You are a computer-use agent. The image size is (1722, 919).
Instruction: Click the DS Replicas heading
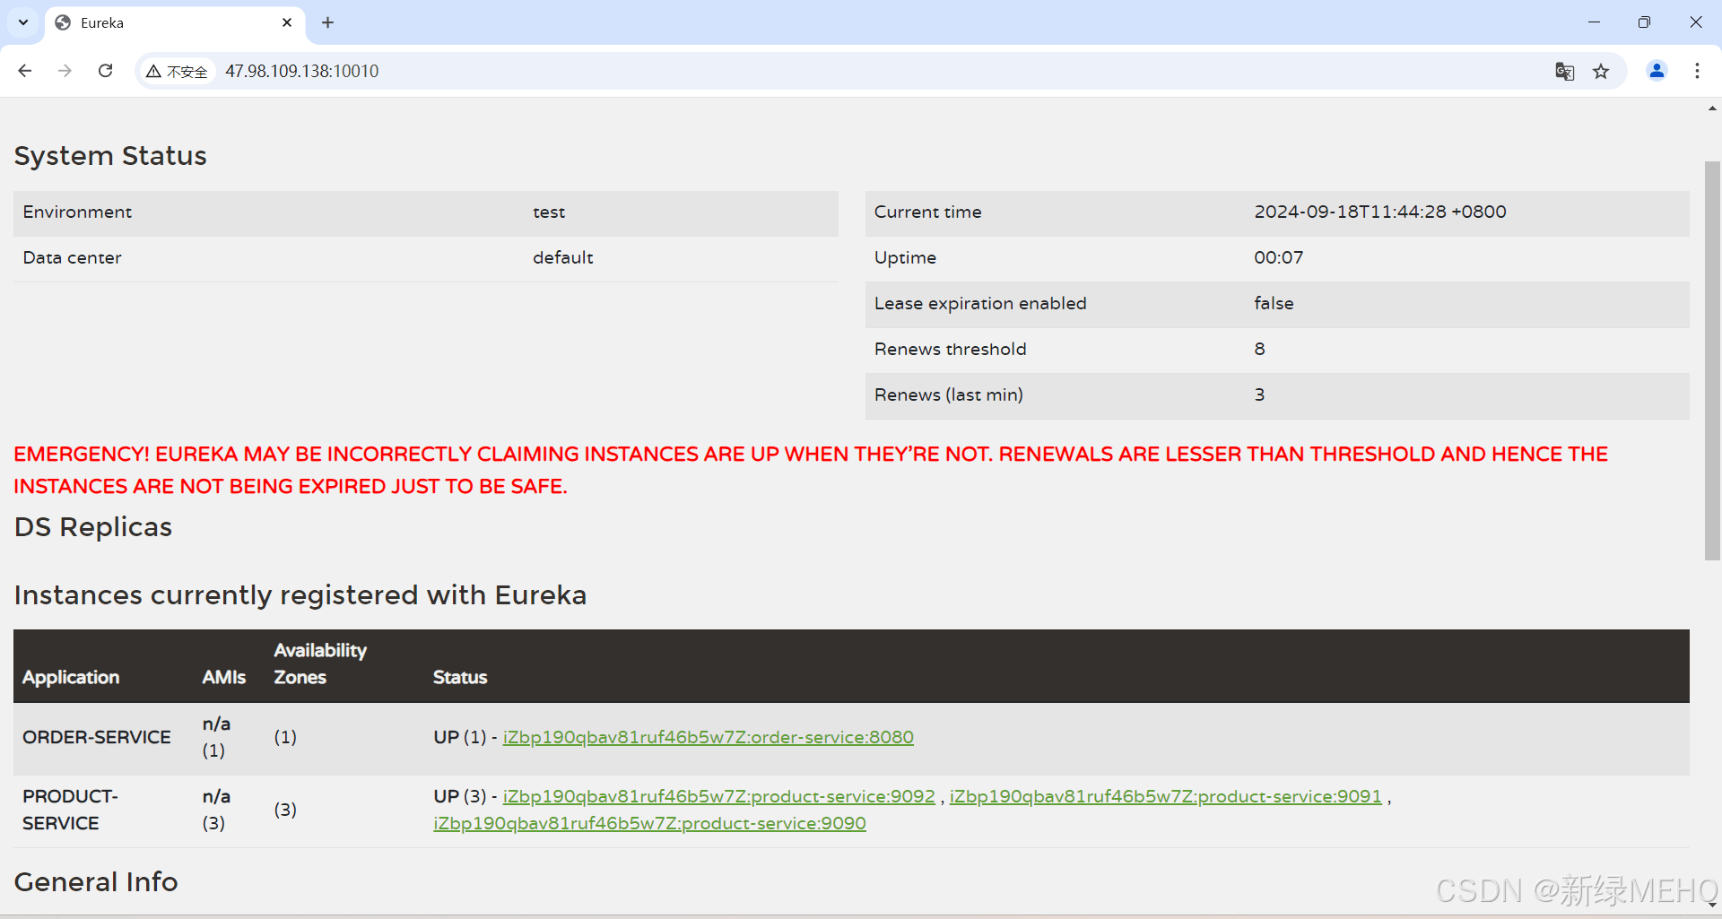tap(93, 526)
